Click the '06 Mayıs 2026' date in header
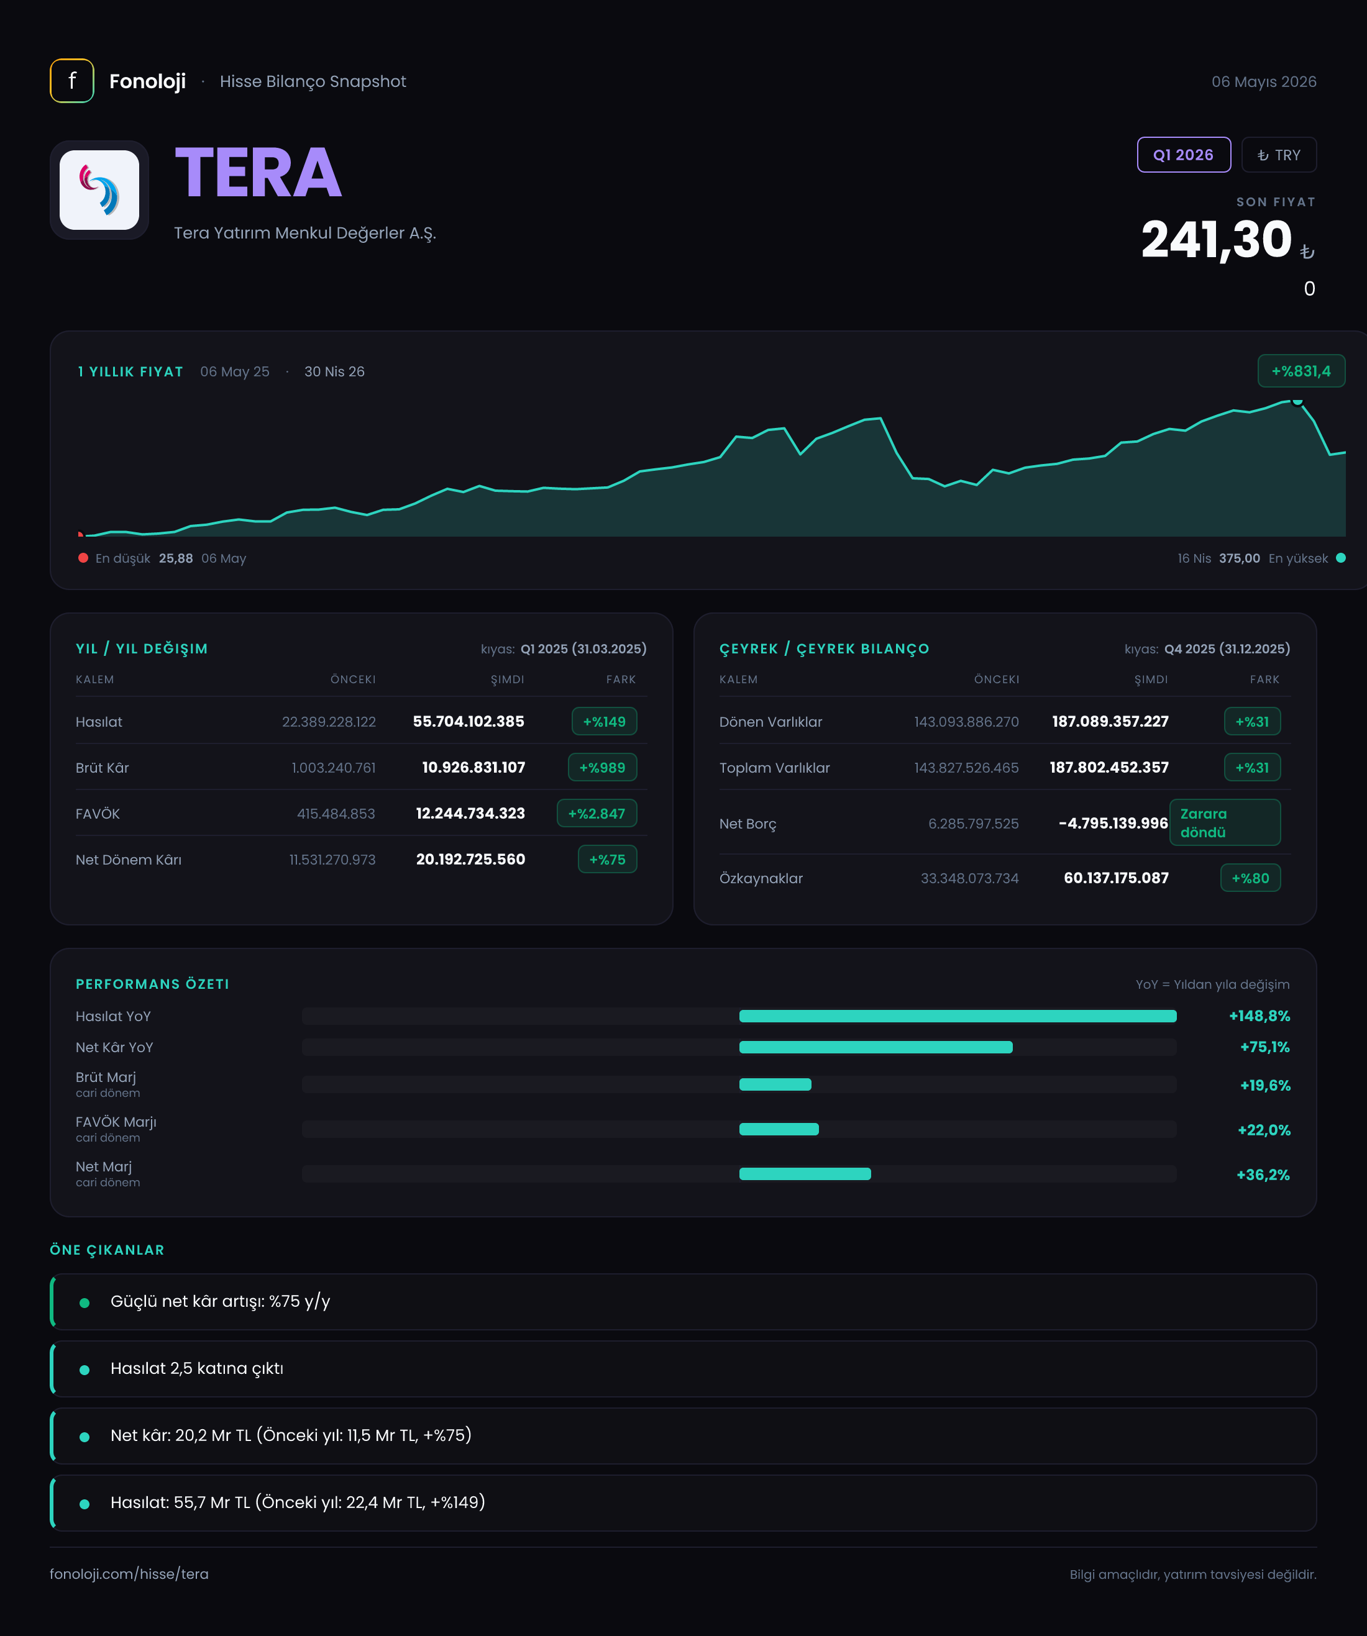1367x1636 pixels. click(1264, 82)
